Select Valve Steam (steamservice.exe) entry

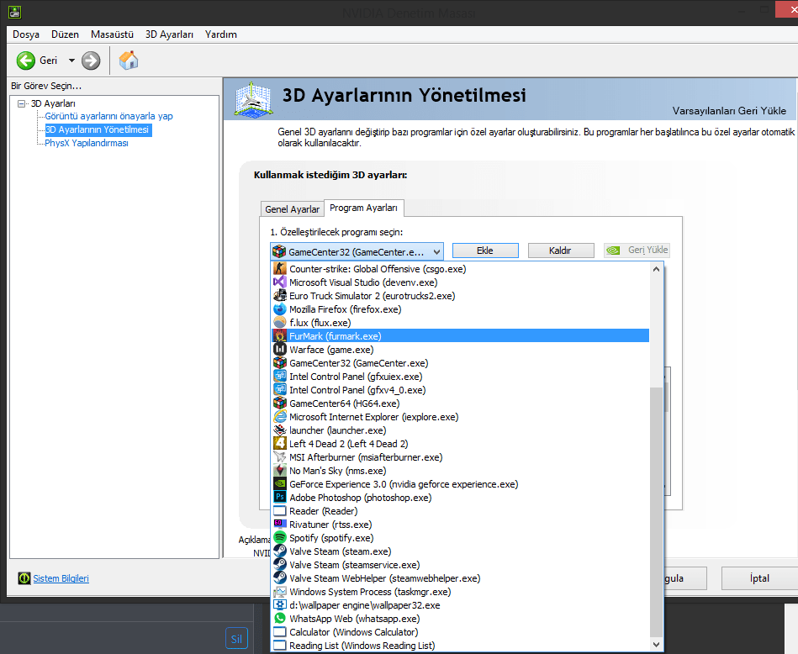click(461, 565)
